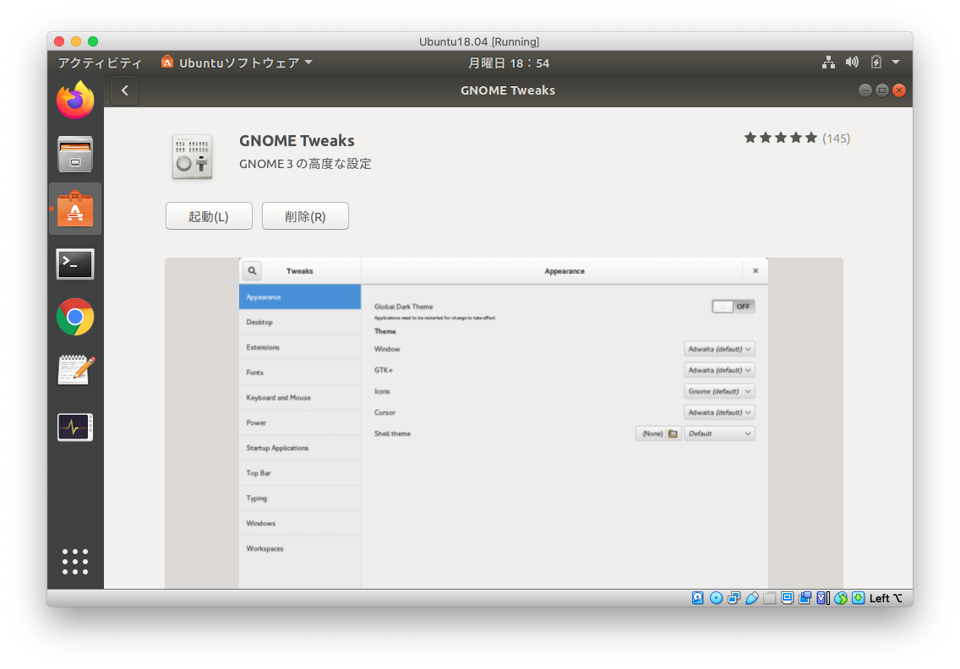960x669 pixels.
Task: Click the (None) shell theme button
Action: (659, 433)
